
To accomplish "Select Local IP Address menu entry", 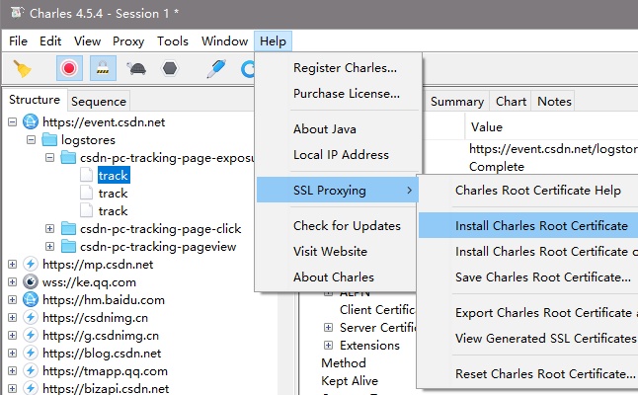I will pyautogui.click(x=339, y=155).
